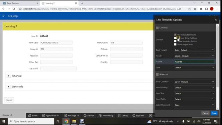This screenshot has width=222, height=125.
Task: Toggle the Advanced section checkbox
Action: 157,74
